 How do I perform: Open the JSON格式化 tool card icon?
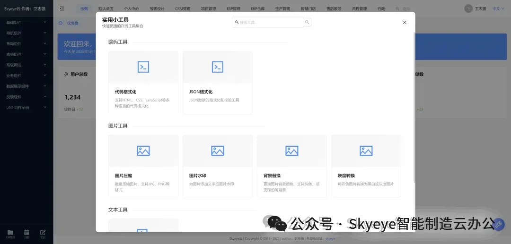tap(218, 67)
